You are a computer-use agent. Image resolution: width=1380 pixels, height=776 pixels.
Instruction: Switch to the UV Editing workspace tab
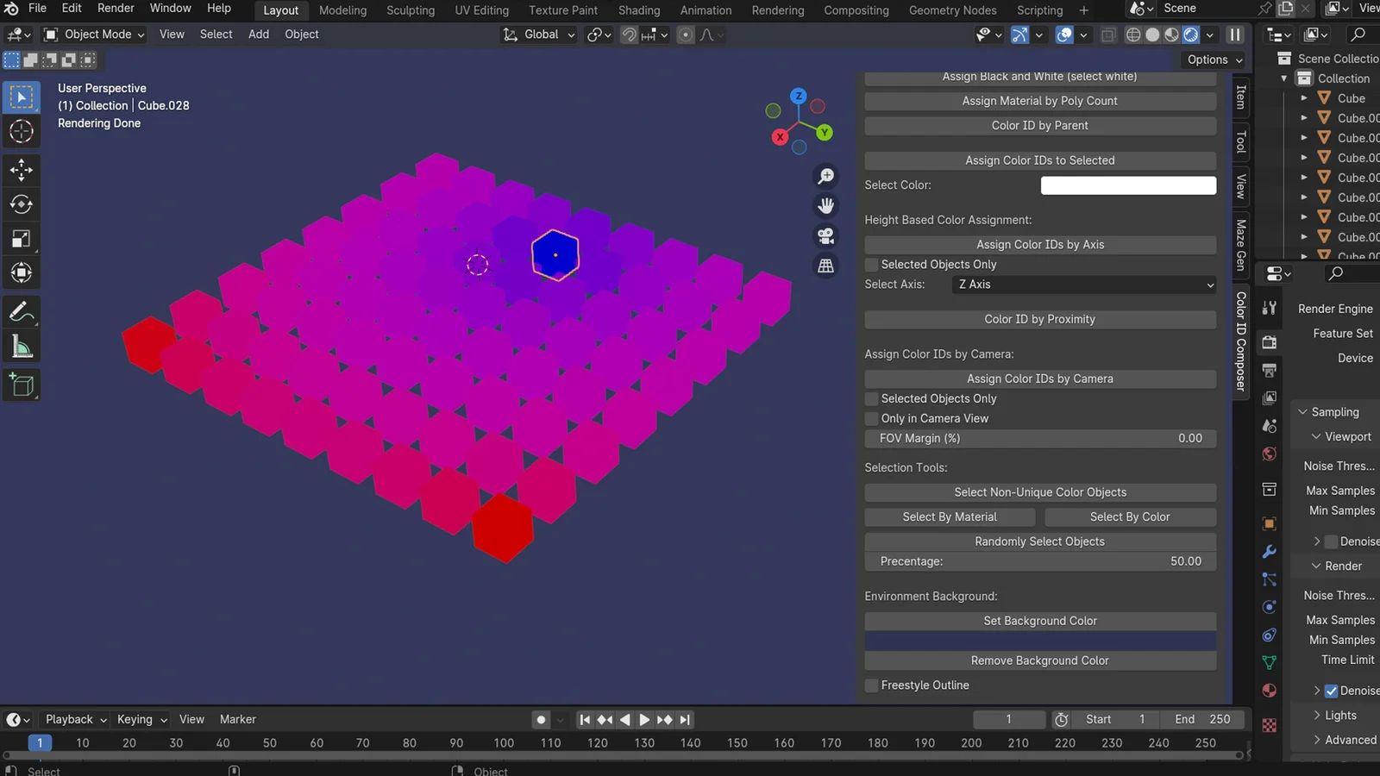click(x=481, y=10)
